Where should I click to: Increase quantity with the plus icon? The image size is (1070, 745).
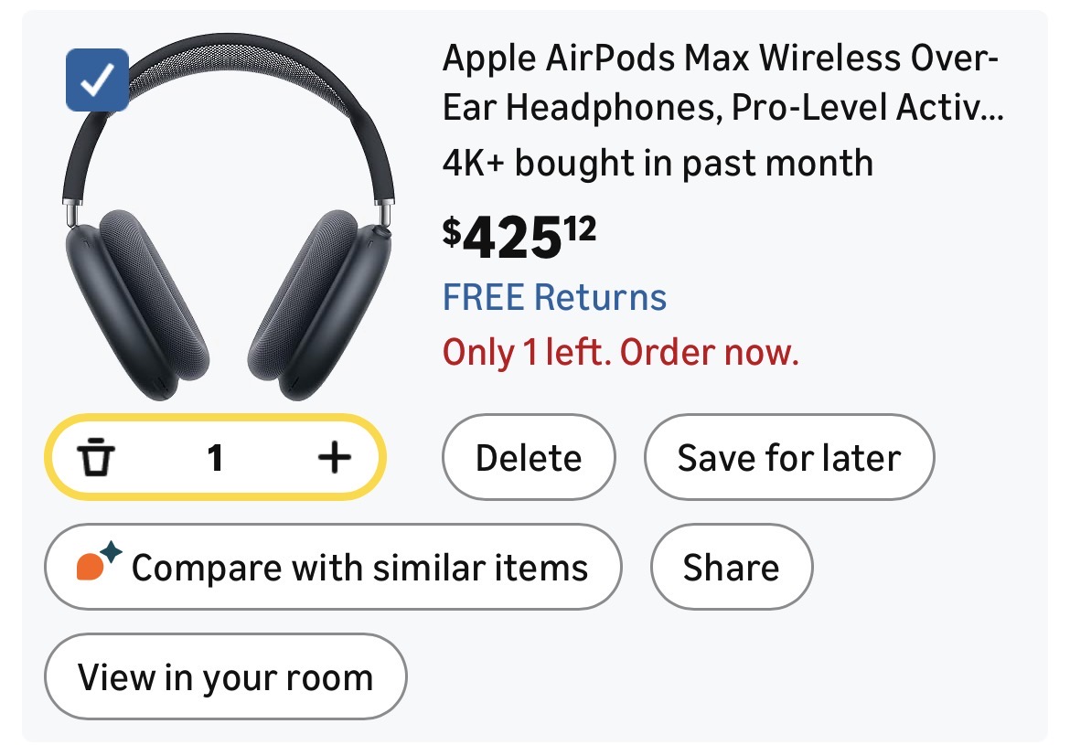[x=334, y=457]
